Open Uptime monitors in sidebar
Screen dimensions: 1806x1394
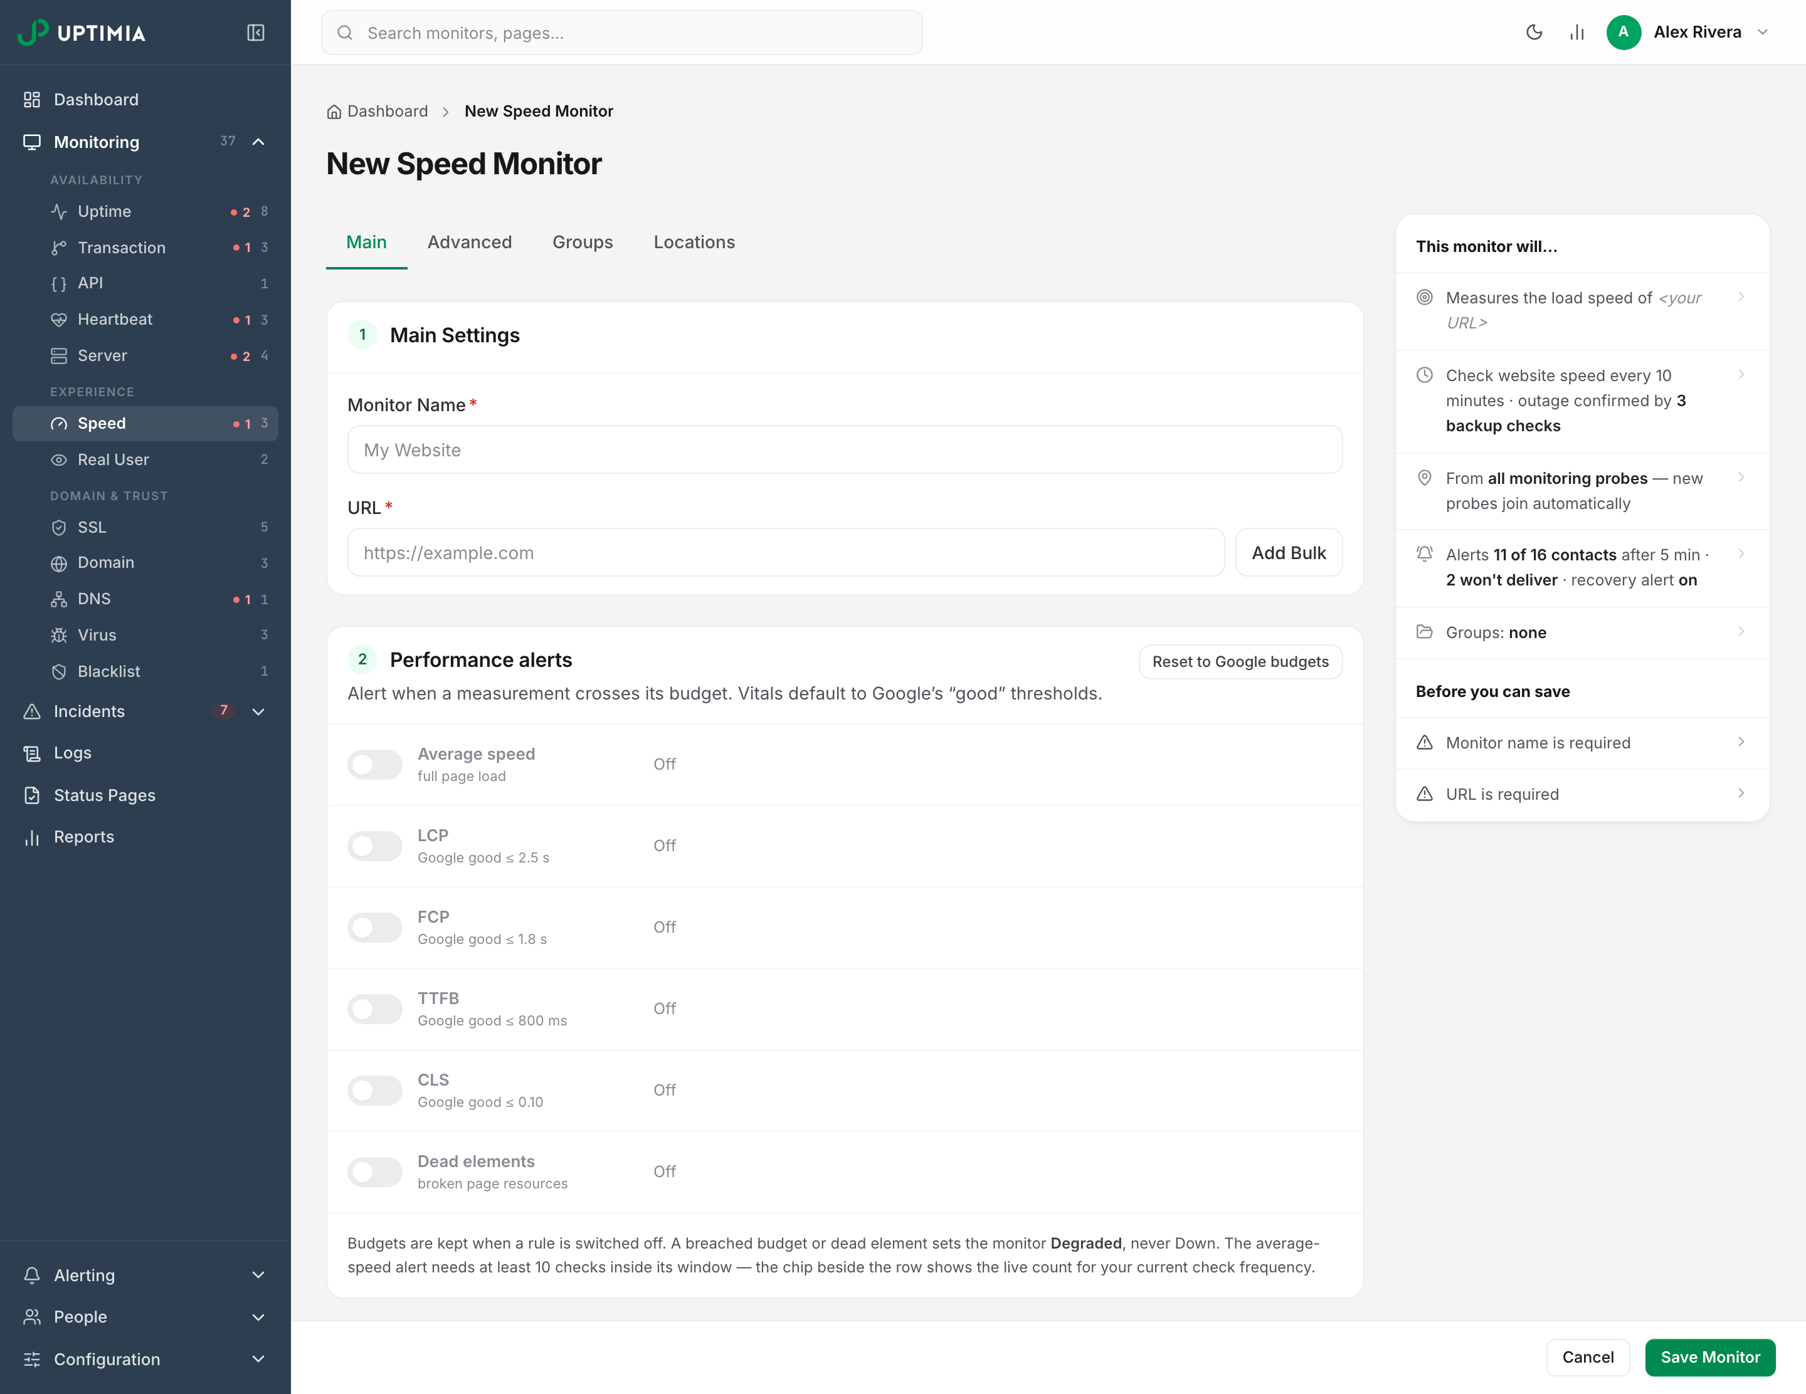[x=145, y=211]
